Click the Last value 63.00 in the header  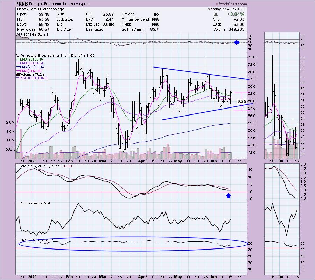pos(239,24)
